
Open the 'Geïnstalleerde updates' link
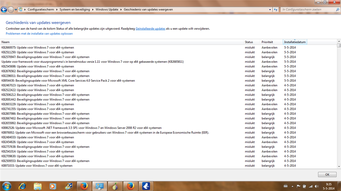point(150,29)
